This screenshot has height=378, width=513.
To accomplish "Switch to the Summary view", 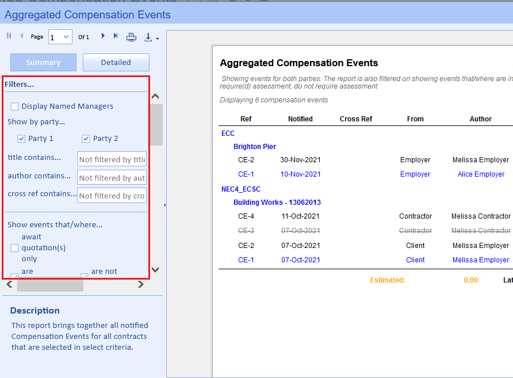I will [x=43, y=63].
